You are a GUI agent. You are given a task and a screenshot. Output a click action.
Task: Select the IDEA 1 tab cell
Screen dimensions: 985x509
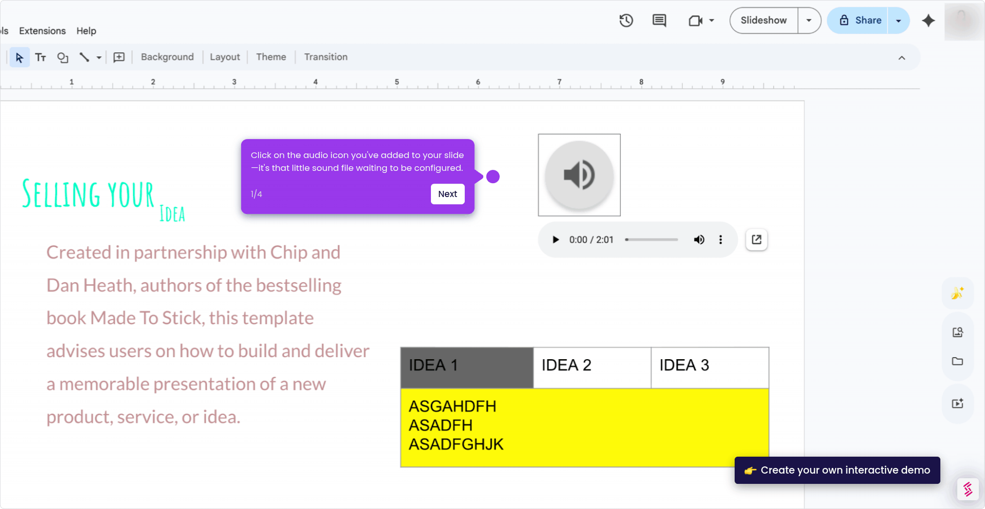pos(467,367)
